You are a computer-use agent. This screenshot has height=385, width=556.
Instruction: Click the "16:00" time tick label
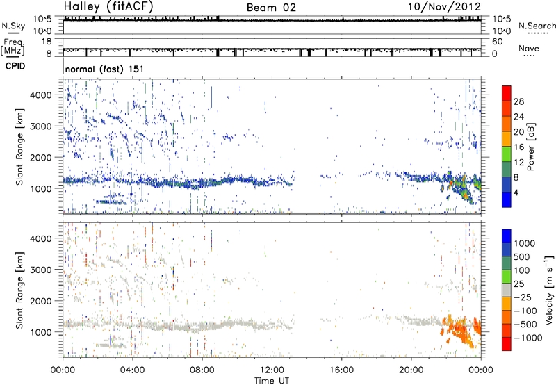coord(341,370)
